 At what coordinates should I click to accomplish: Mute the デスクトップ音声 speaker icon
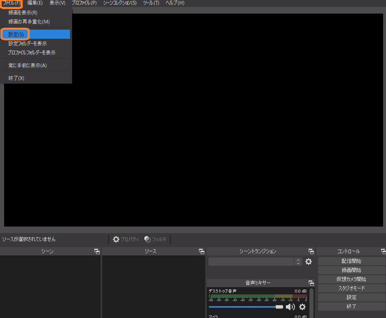tap(290, 307)
